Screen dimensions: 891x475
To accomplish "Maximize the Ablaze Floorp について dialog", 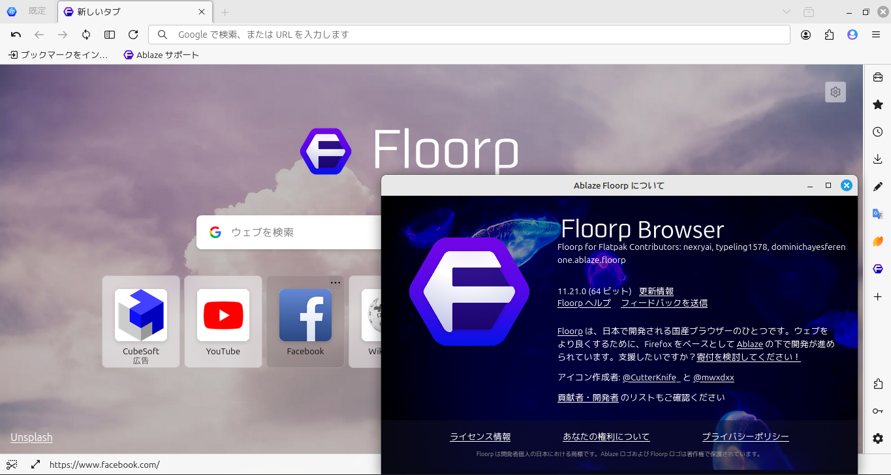I will [828, 185].
